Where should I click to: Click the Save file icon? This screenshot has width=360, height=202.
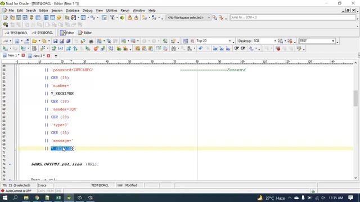pos(55,41)
